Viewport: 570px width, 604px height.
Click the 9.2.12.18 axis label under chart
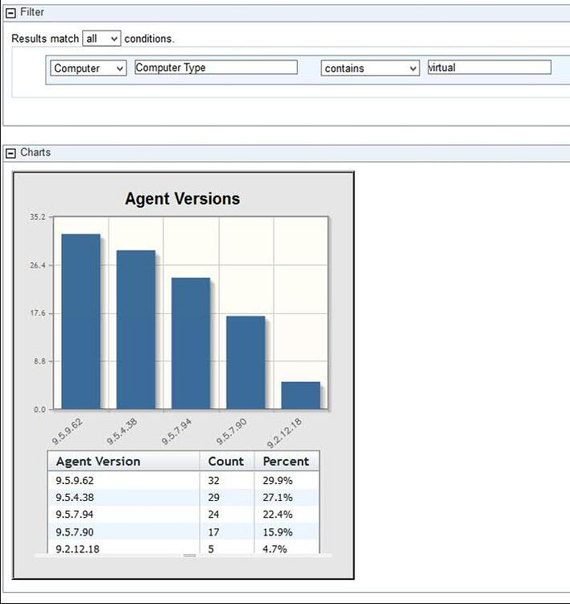coord(285,432)
